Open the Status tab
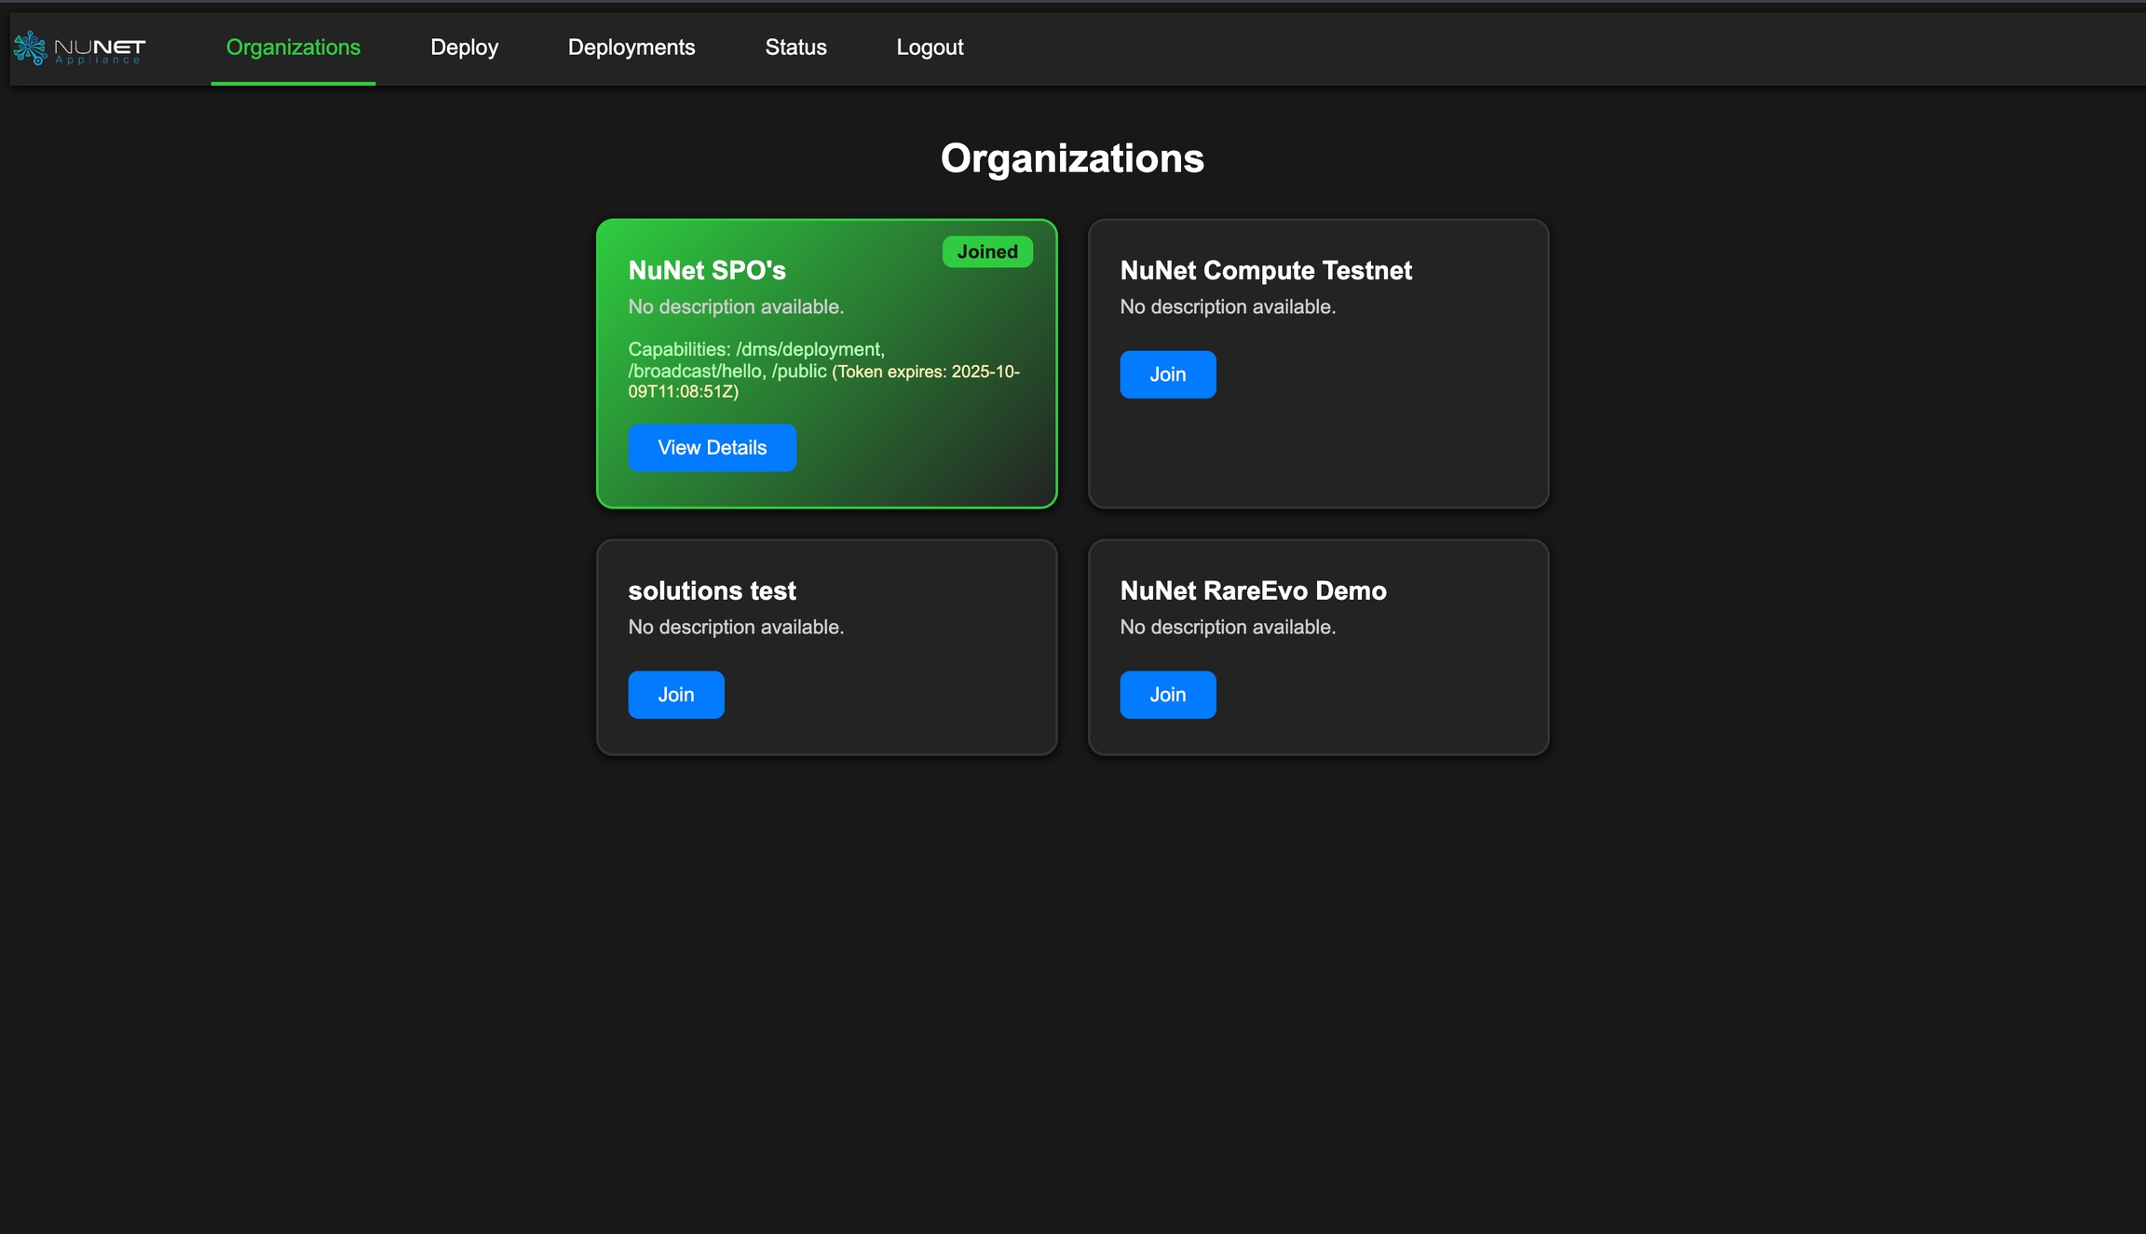2146x1234 pixels. pos(795,47)
